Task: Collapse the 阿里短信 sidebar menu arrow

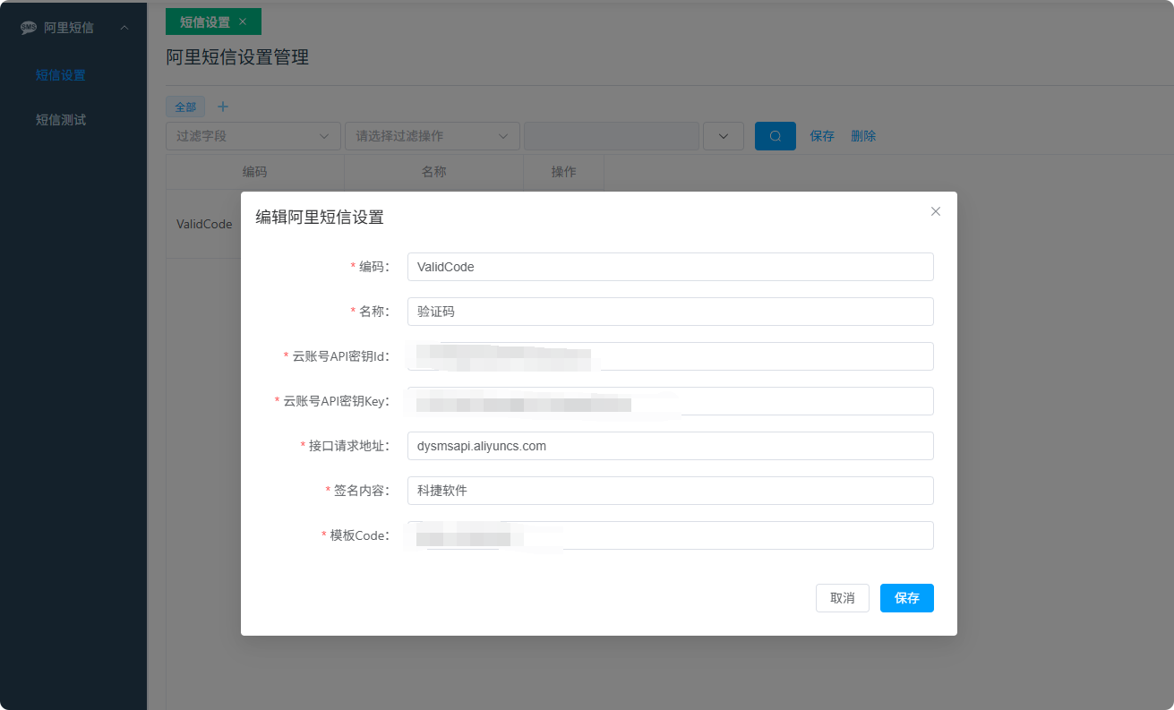Action: pyautogui.click(x=124, y=28)
